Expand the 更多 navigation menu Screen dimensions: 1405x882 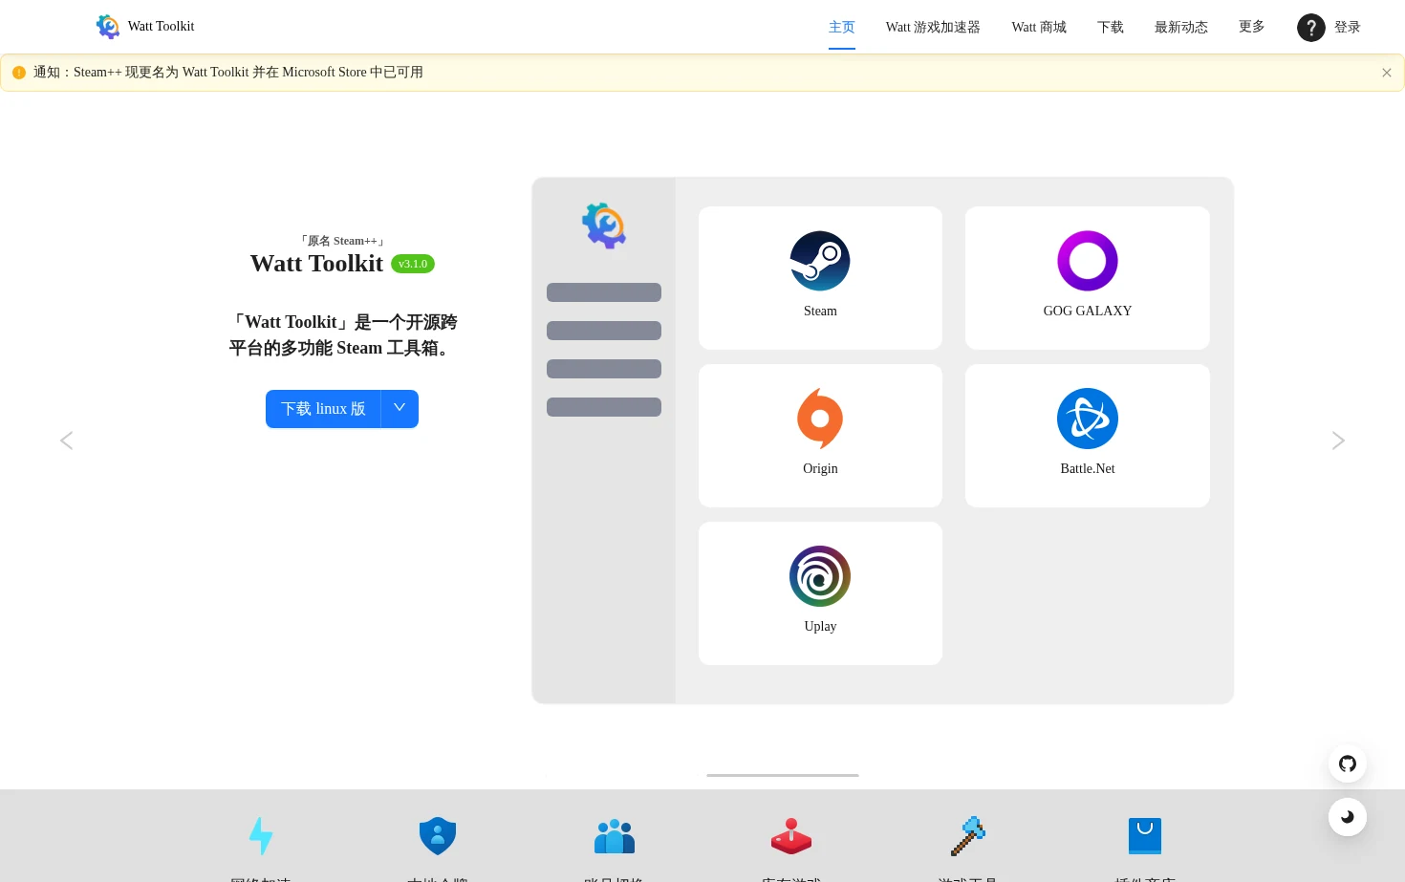click(x=1252, y=27)
